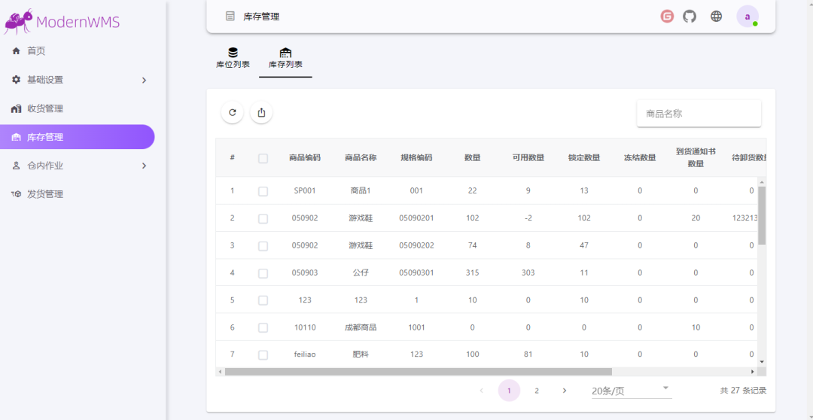Click the table scroll-down arrow
This screenshot has width=813, height=420.
(x=762, y=361)
